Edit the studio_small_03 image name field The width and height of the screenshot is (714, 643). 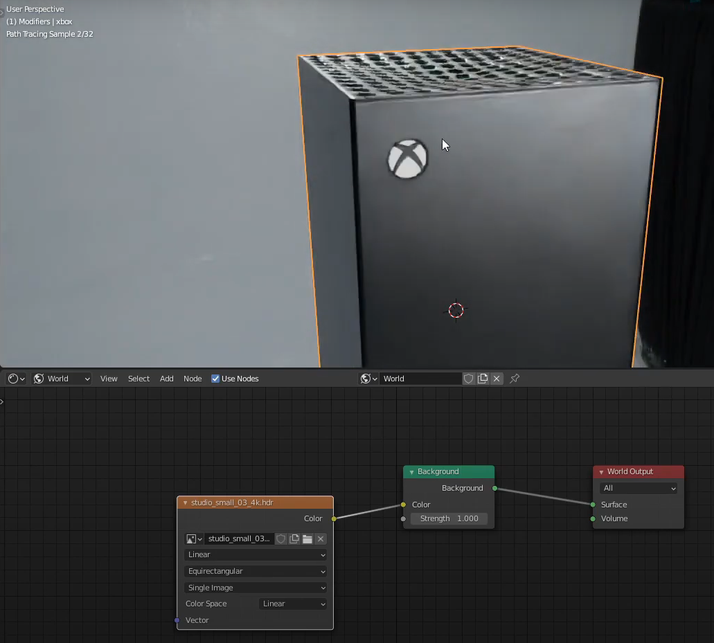[x=239, y=538]
